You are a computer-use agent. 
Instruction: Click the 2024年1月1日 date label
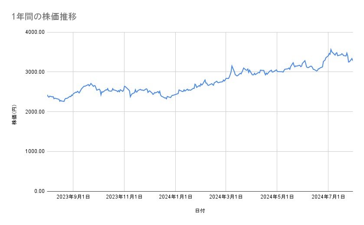pyautogui.click(x=175, y=197)
